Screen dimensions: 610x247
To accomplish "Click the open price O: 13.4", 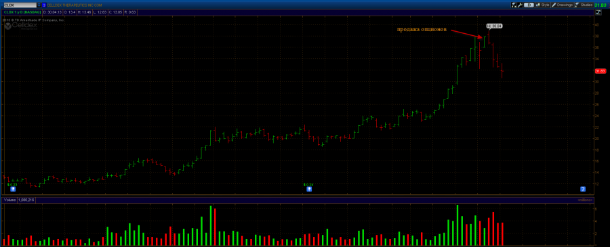I will (x=70, y=12).
